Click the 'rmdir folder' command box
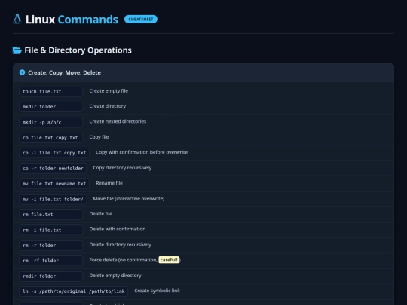Screen dimensions: 407x305 [x=51, y=276]
